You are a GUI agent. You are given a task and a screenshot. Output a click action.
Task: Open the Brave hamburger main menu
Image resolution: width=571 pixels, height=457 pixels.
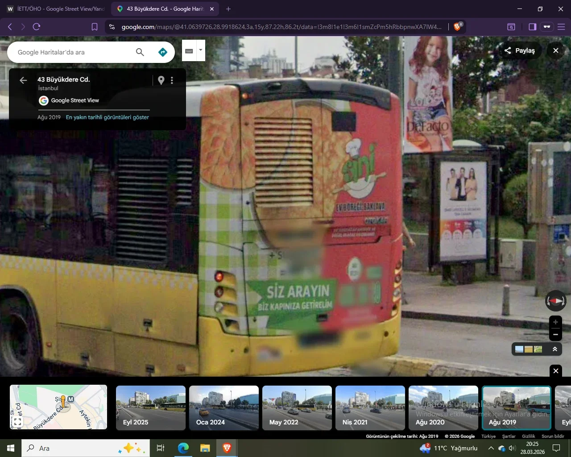pos(561,27)
